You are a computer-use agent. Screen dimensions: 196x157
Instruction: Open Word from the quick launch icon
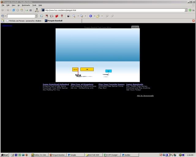coord(16,155)
